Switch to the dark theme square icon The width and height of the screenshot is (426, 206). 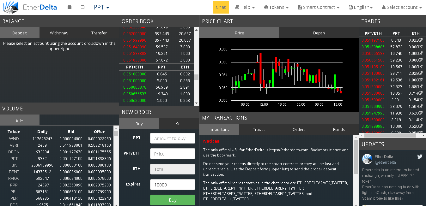70,7
